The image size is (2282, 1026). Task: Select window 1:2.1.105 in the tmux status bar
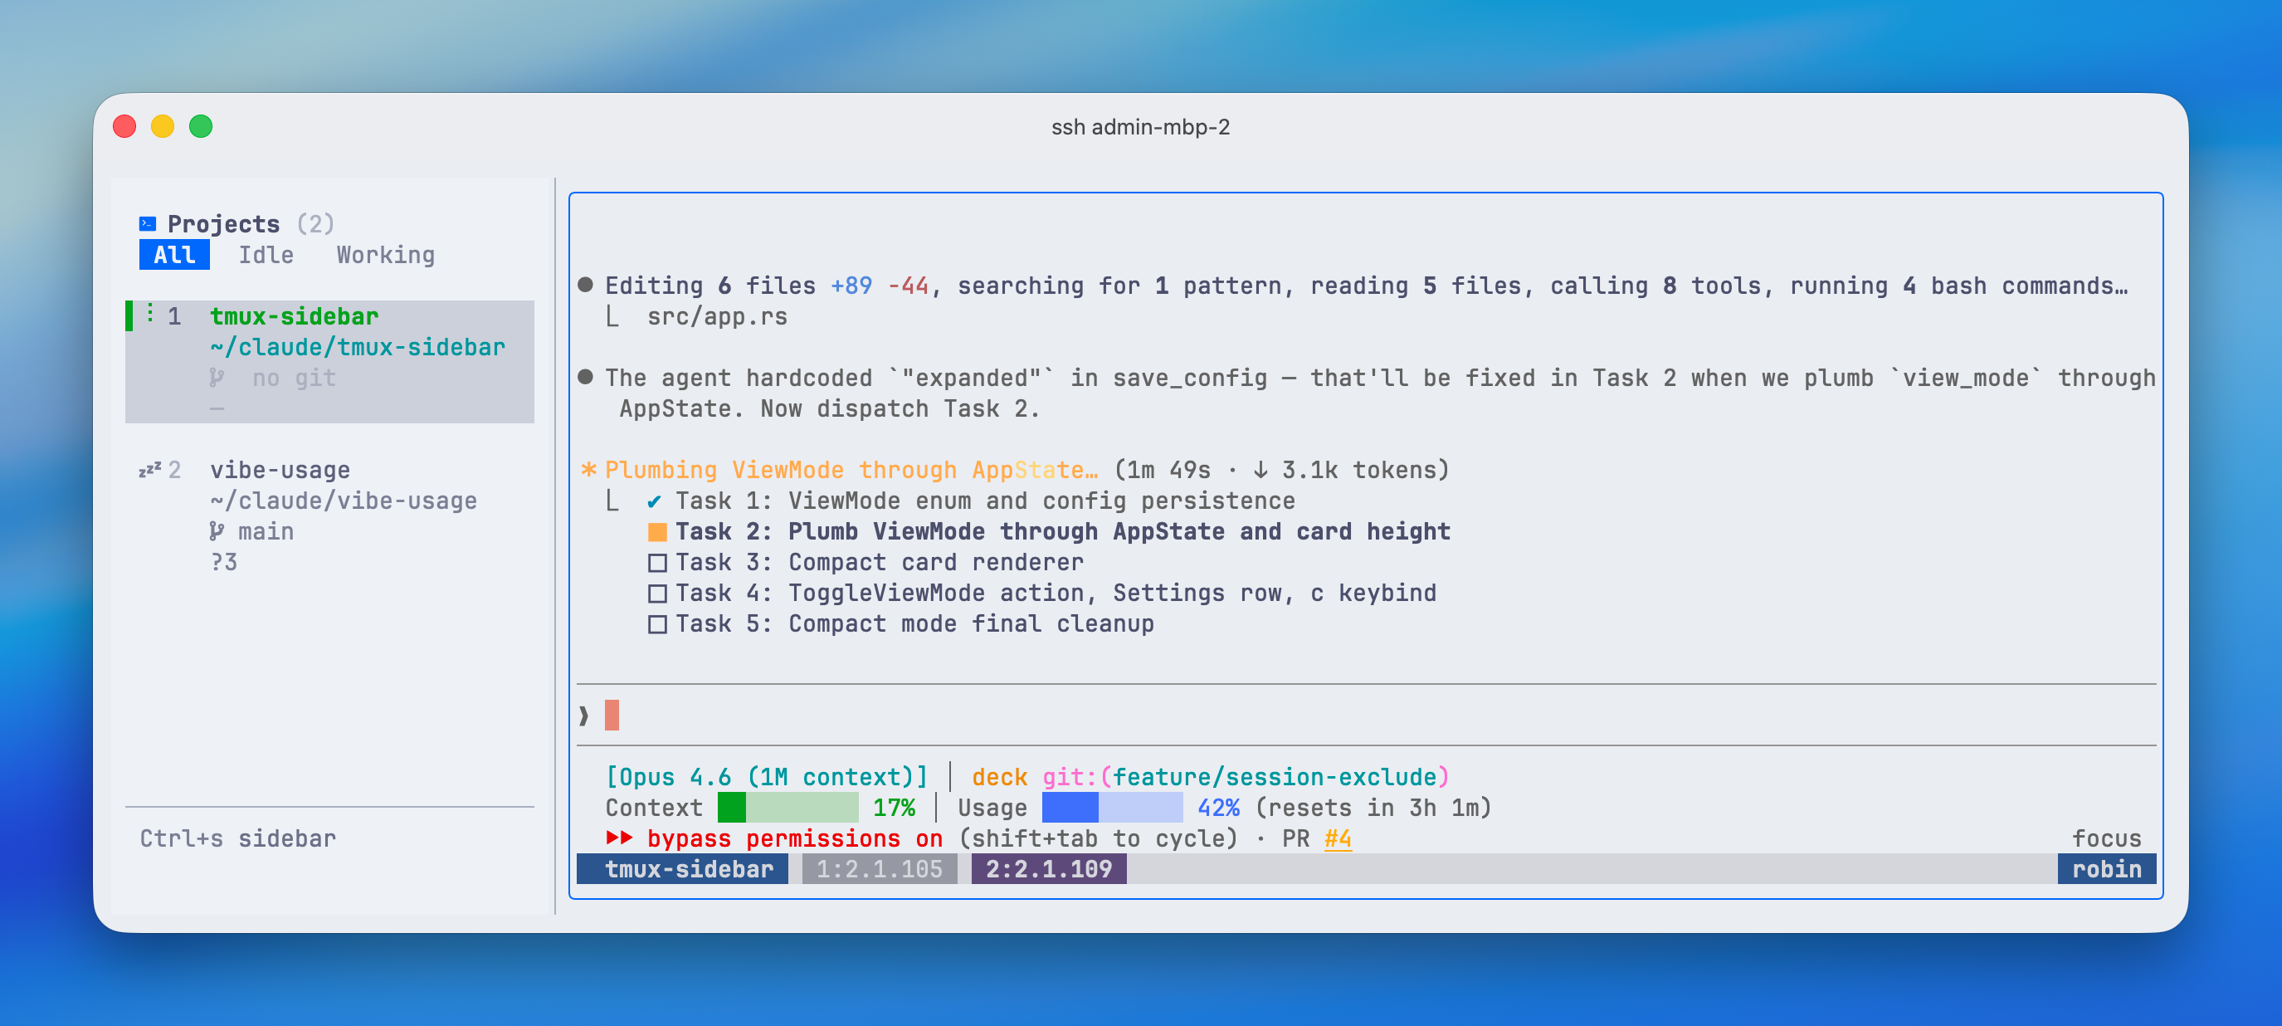pyautogui.click(x=878, y=869)
